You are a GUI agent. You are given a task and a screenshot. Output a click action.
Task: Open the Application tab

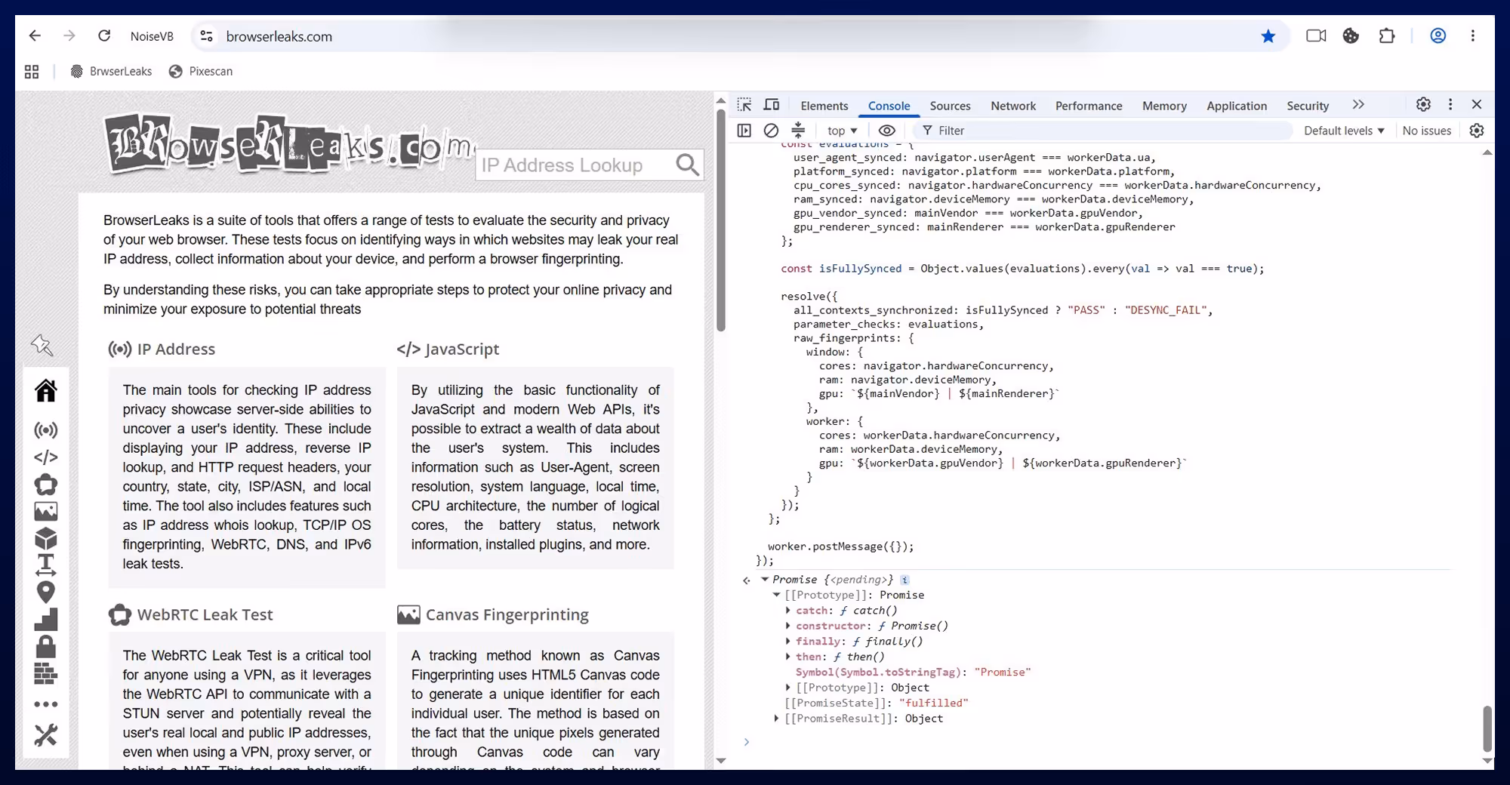point(1237,106)
